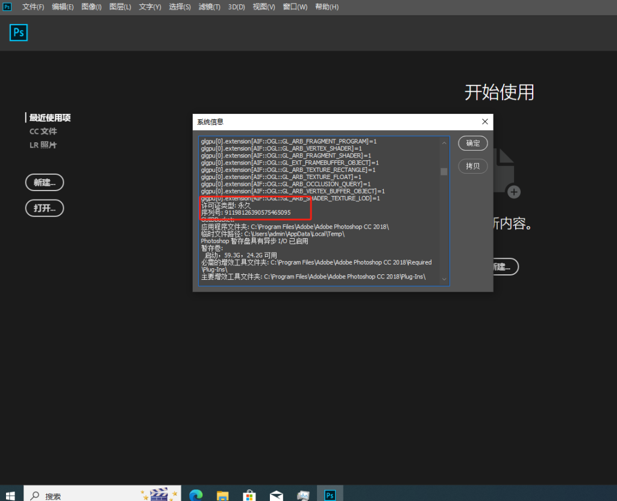Viewport: 617px width, 501px height.
Task: Open the 文字(Y) menu
Action: click(x=150, y=7)
